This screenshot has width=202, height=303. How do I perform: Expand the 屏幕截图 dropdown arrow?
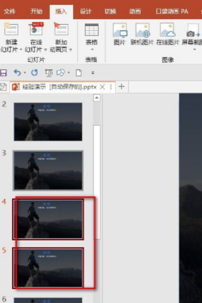click(194, 49)
